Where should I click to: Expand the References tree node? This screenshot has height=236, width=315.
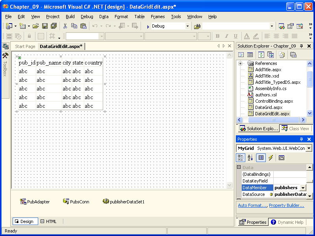(x=240, y=63)
